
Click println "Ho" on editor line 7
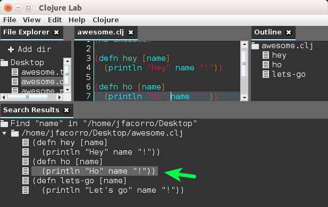137,96
